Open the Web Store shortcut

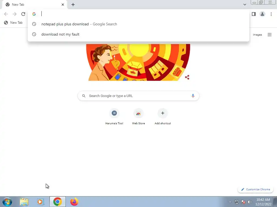coord(138,116)
